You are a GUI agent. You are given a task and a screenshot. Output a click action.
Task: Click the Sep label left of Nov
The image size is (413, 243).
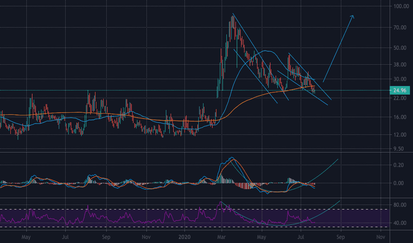pos(106,237)
